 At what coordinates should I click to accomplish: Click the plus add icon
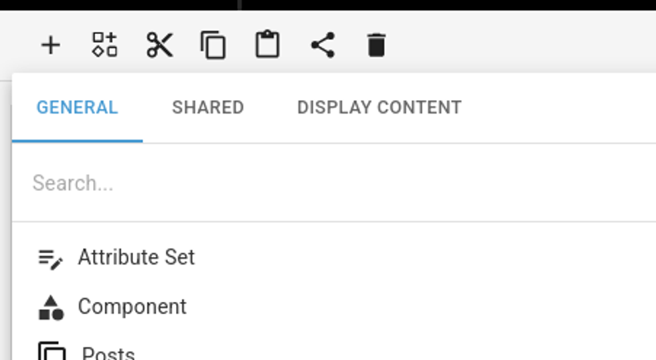tap(51, 45)
